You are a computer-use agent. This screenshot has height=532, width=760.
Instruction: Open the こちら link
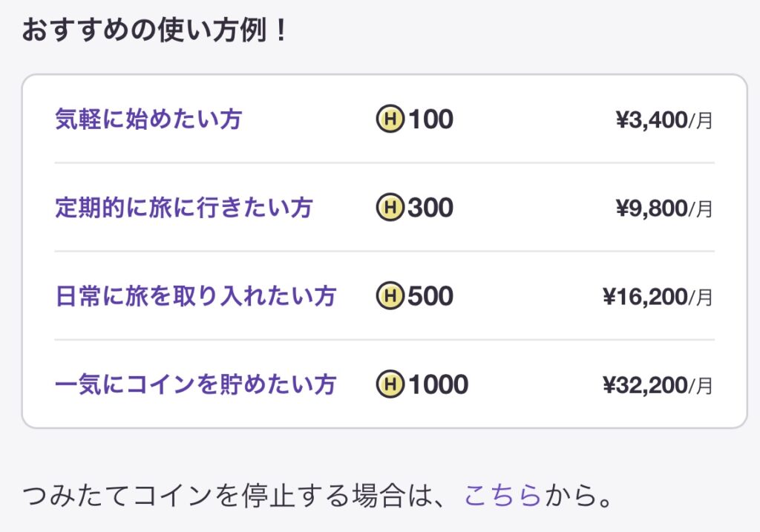coord(502,495)
